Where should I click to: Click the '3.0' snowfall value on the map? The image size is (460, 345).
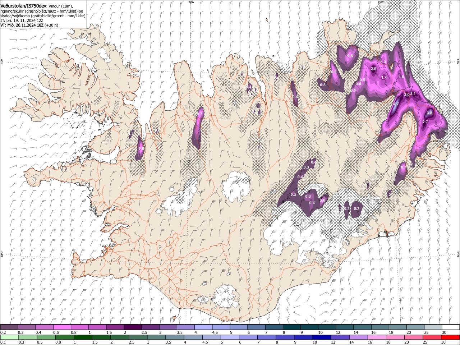407,95
